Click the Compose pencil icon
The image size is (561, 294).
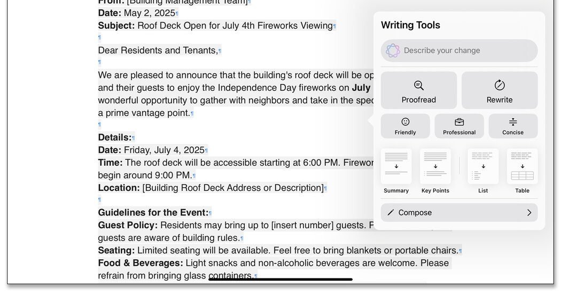coord(391,213)
